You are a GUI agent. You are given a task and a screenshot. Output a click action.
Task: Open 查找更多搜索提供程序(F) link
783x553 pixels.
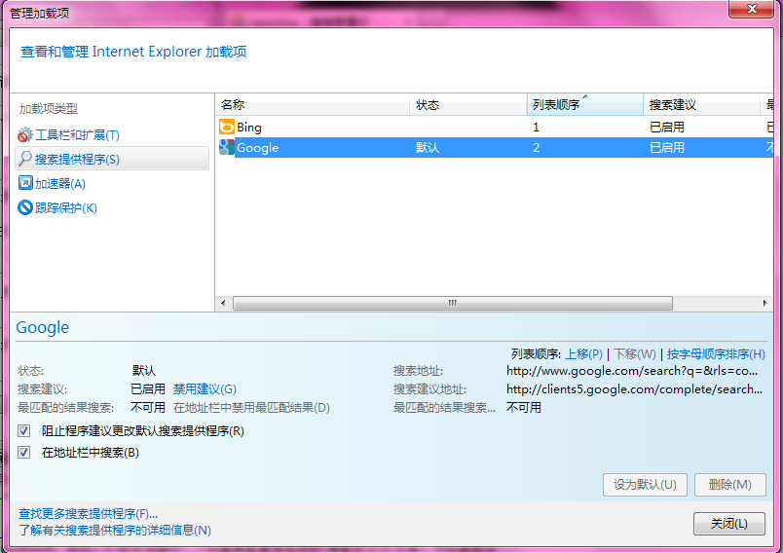tap(88, 514)
